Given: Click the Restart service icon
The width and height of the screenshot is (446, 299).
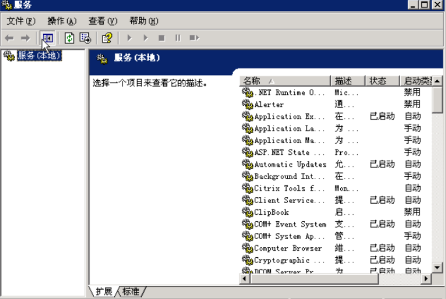Looking at the screenshot, I should click(x=195, y=38).
